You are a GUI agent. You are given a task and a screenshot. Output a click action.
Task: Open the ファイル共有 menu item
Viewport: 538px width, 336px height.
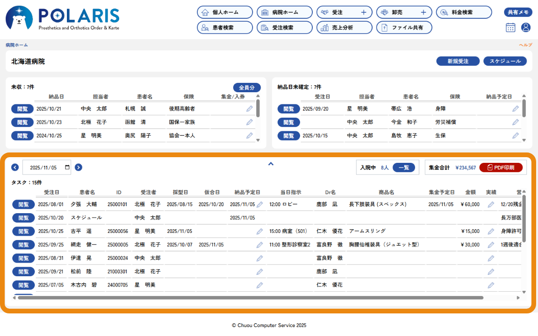[404, 28]
